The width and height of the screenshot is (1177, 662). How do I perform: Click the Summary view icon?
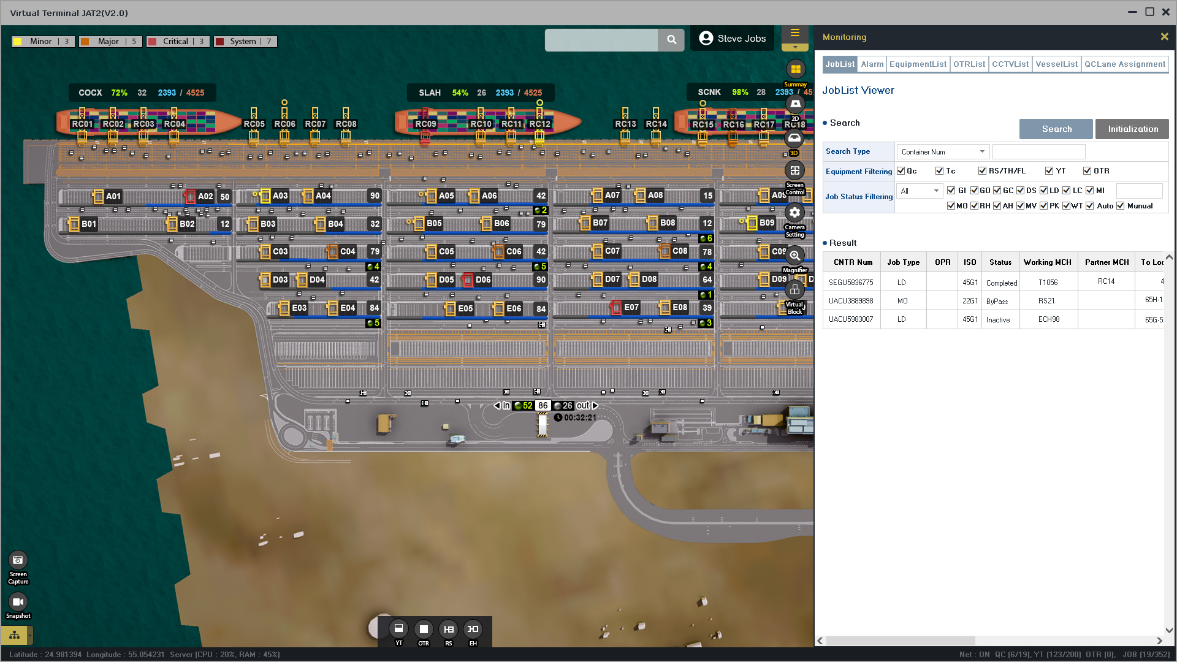coord(795,69)
